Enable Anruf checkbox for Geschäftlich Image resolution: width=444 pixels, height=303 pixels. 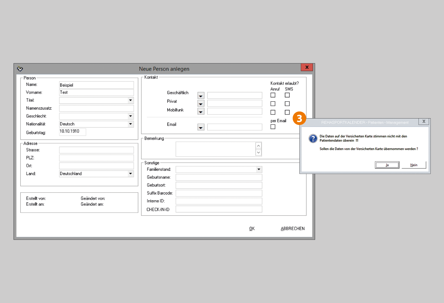[273, 95]
